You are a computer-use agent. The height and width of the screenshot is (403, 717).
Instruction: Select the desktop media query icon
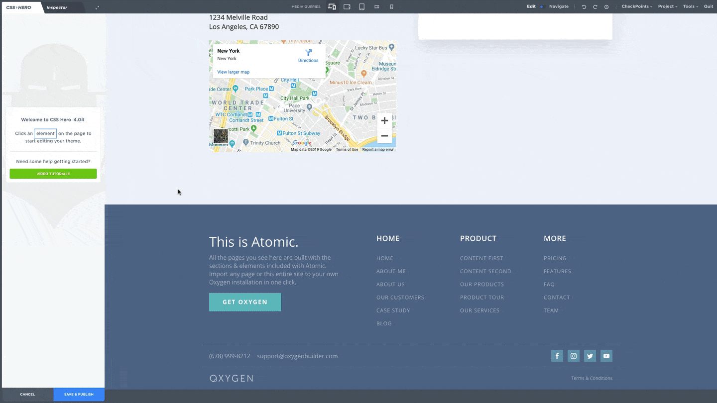pos(332,7)
